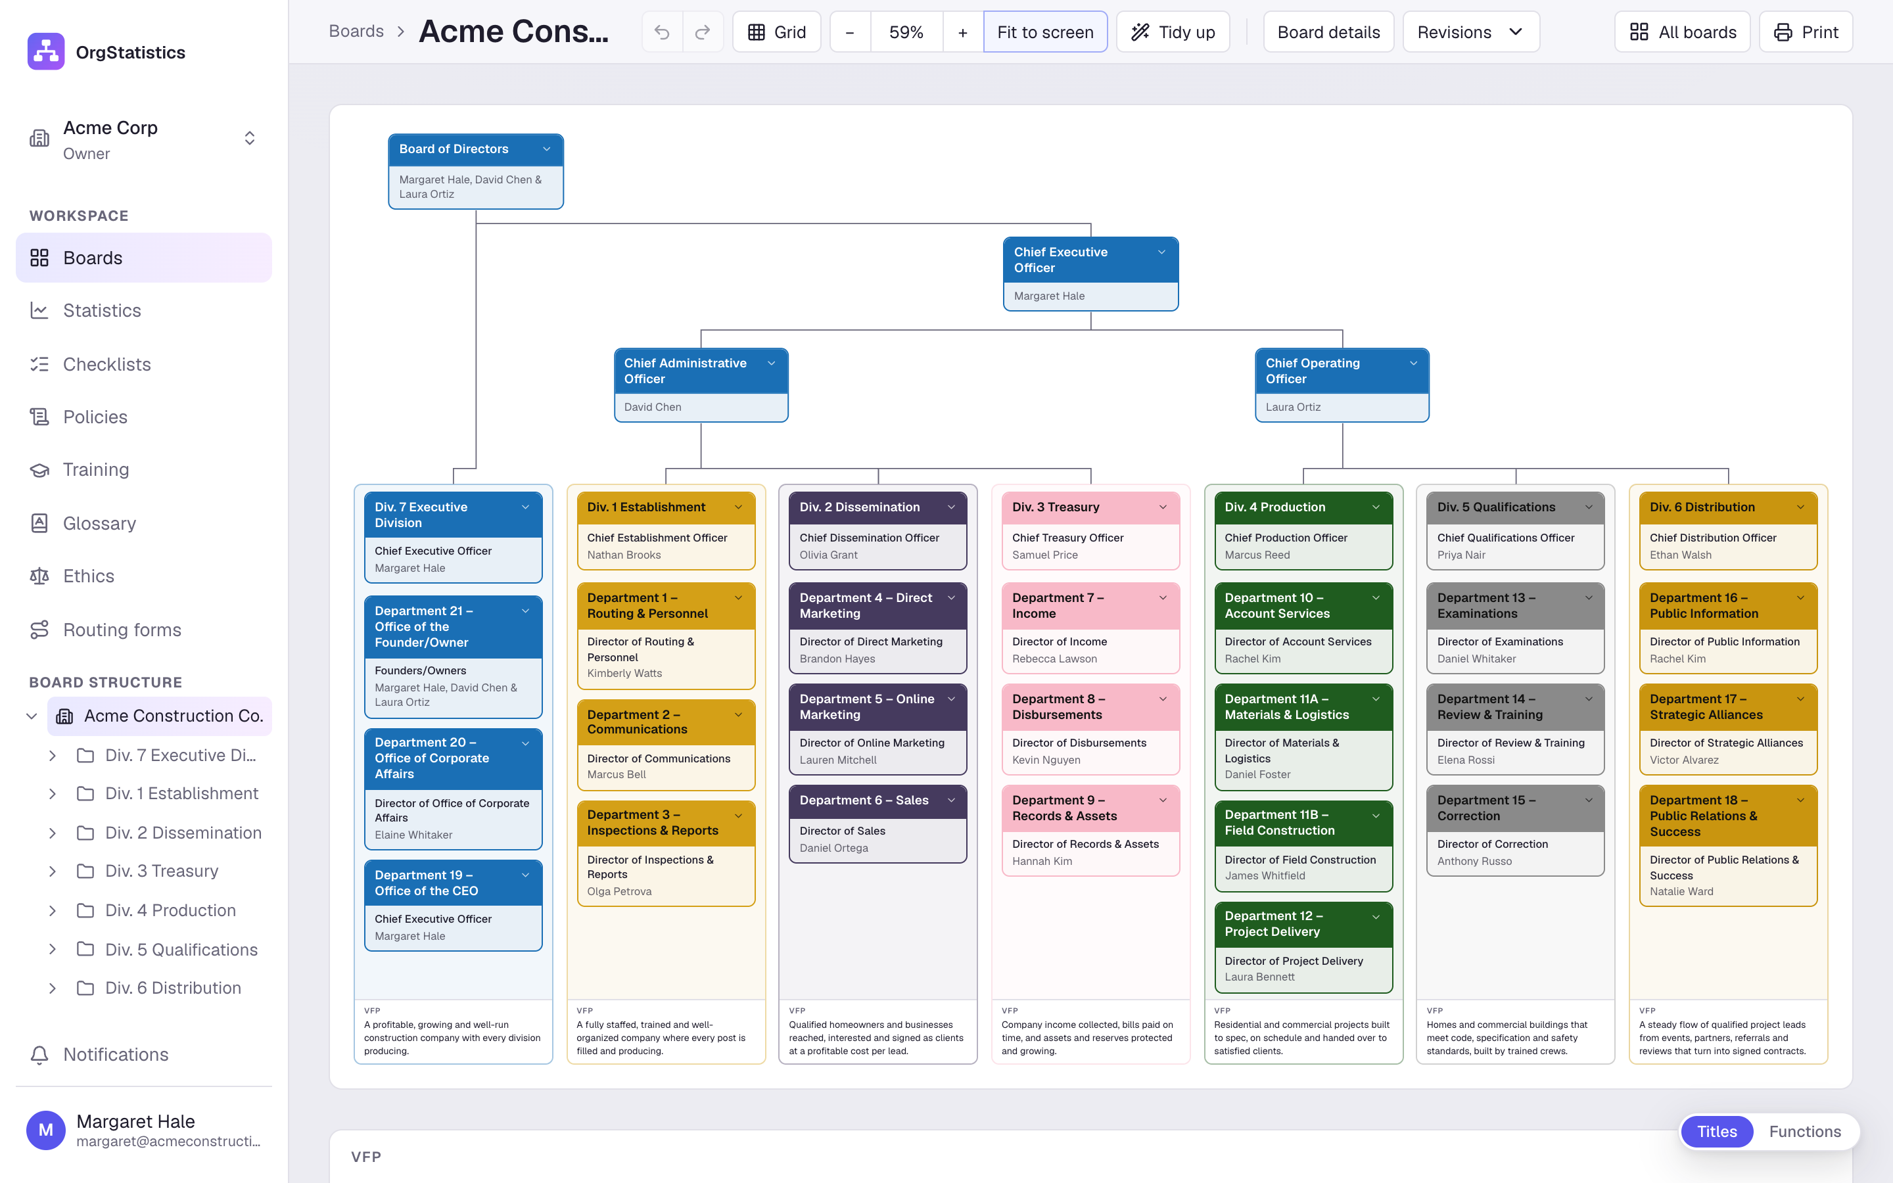Expand Div. 6 Distribution in the tree
Image resolution: width=1893 pixels, height=1183 pixels.
[53, 988]
